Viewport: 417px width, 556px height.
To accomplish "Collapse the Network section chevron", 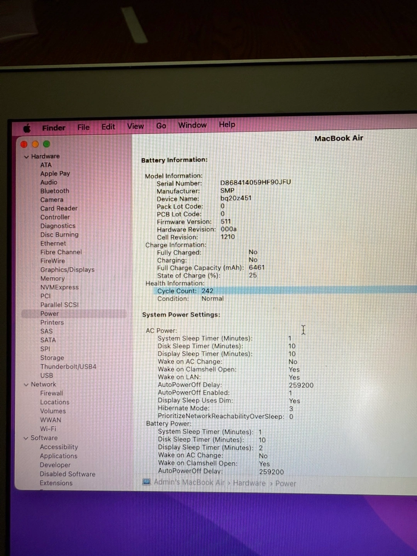I will (26, 385).
